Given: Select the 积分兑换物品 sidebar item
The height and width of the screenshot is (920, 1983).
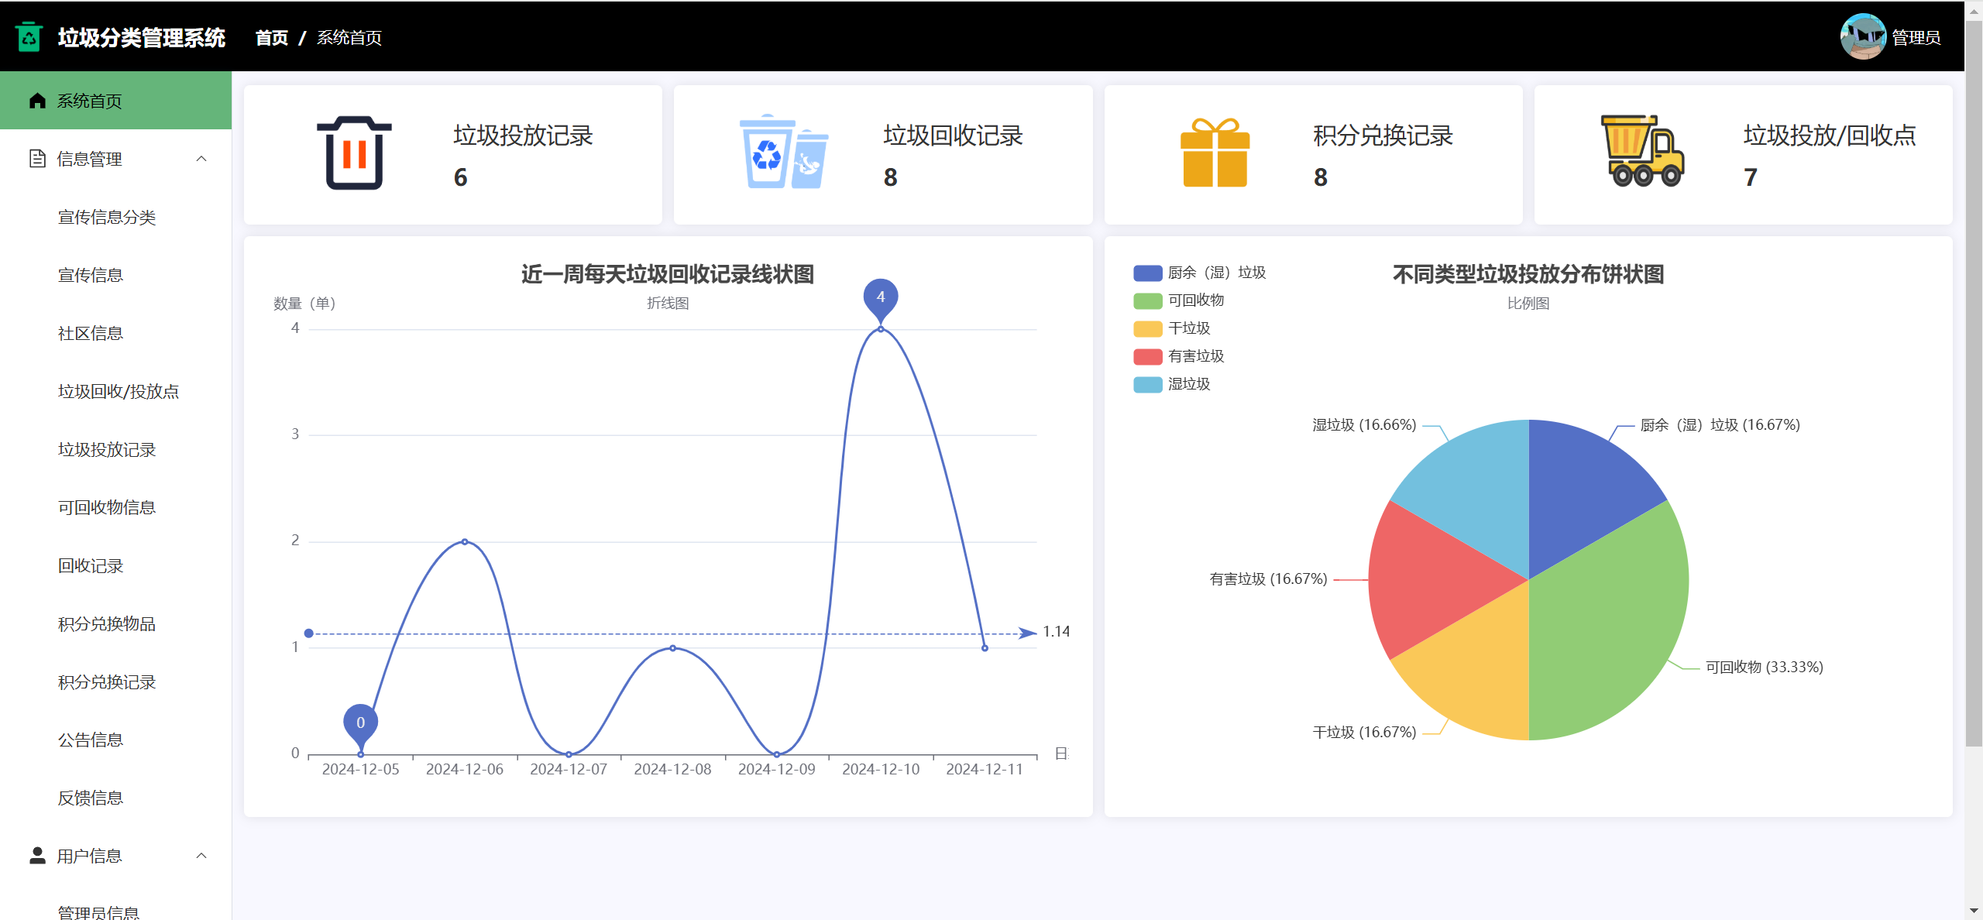Looking at the screenshot, I should pos(107,624).
